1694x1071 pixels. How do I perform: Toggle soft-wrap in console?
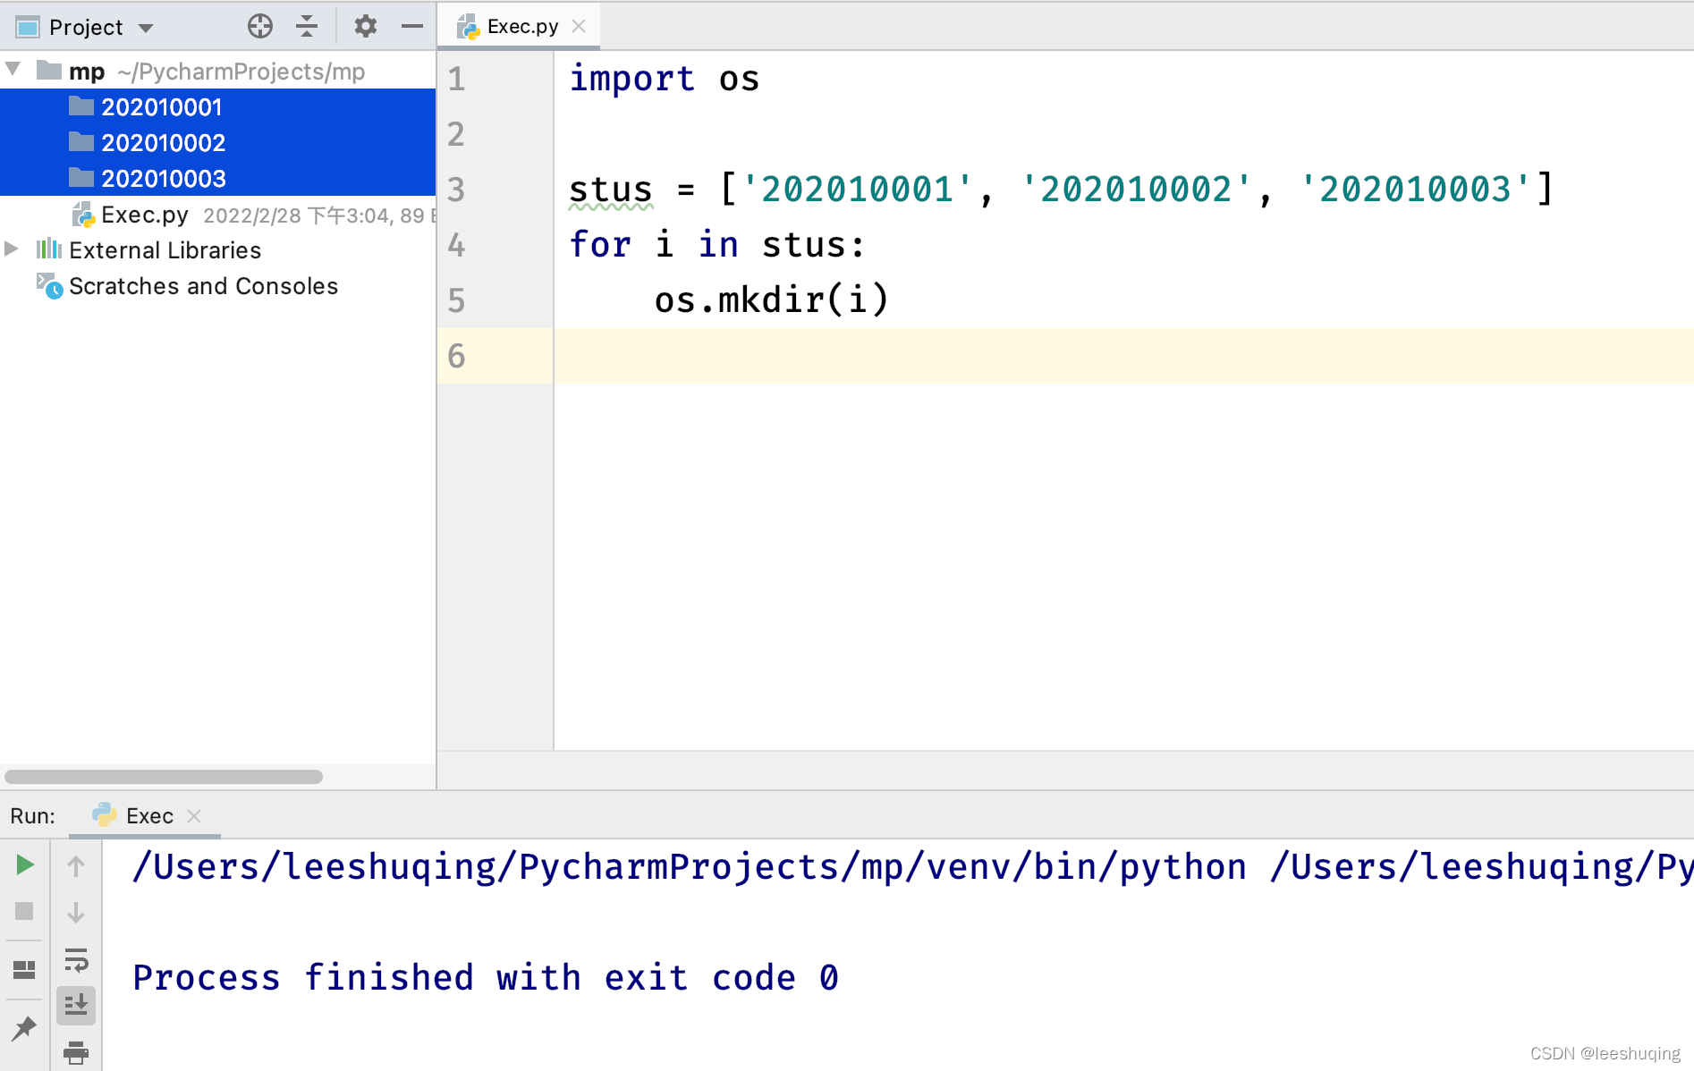tap(76, 960)
